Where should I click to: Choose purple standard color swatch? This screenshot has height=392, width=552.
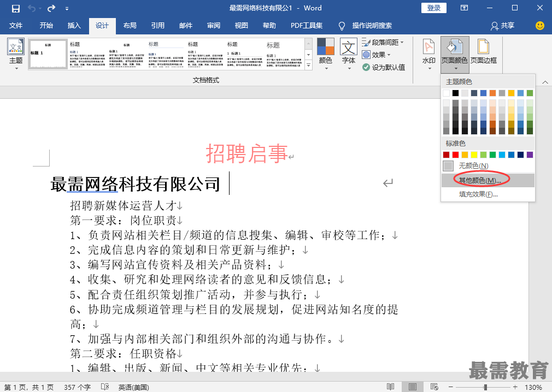[530, 155]
